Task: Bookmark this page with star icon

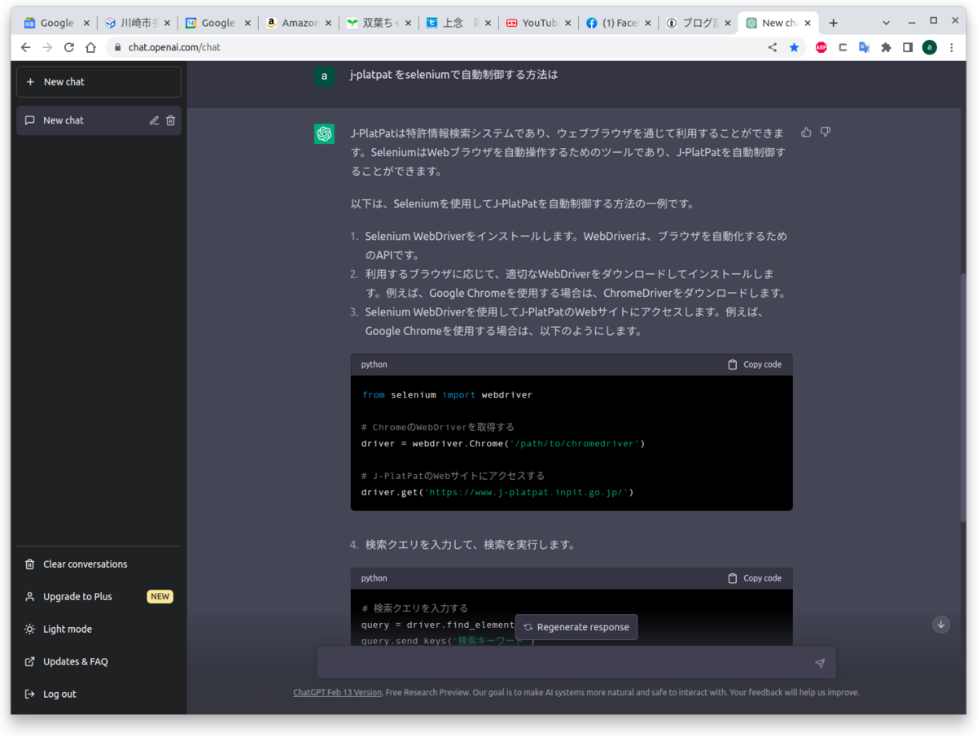Action: (794, 47)
